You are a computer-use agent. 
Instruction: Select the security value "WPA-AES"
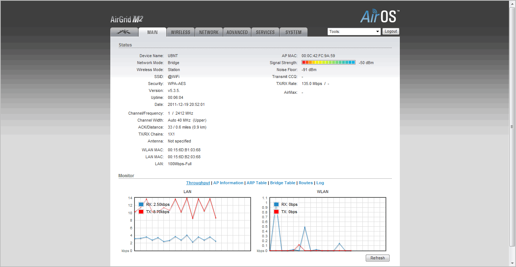177,84
